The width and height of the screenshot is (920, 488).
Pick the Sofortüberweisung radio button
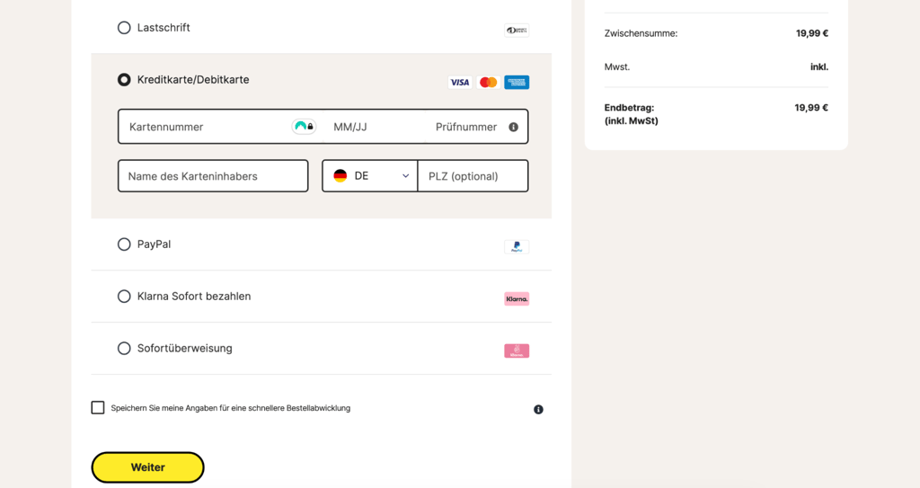(124, 348)
